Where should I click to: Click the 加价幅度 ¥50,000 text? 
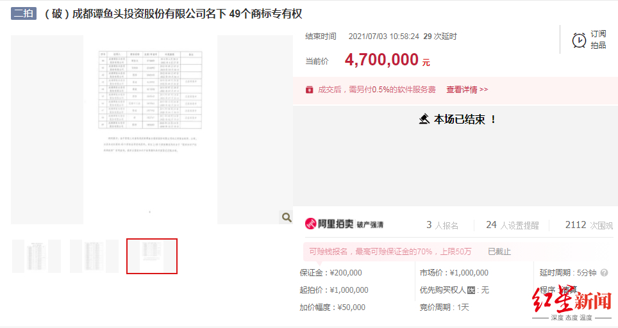tap(332, 307)
